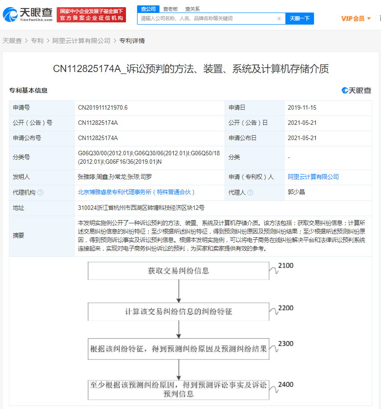This screenshot has height=409, width=381.
Task: Switch to the 查老板 search tab
Action: [170, 9]
